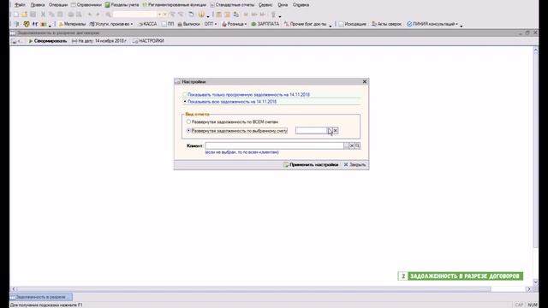The height and width of the screenshot is (308, 548).
Task: Click the Open file toolbar icon
Action: [24, 15]
